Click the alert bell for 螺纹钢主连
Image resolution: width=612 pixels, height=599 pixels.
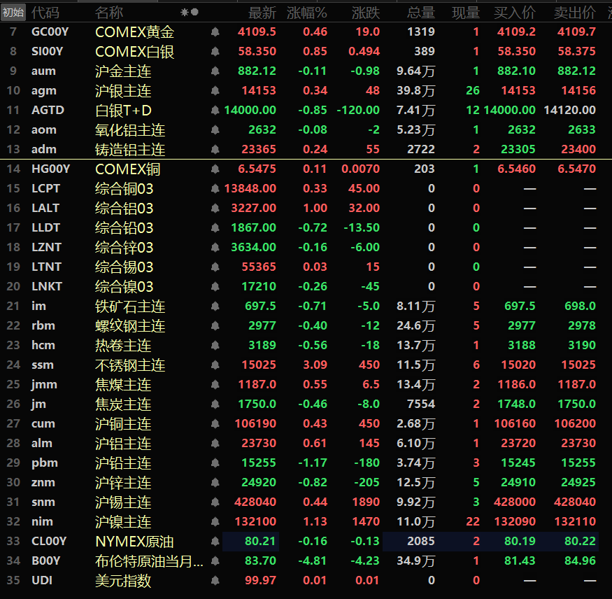click(x=215, y=325)
